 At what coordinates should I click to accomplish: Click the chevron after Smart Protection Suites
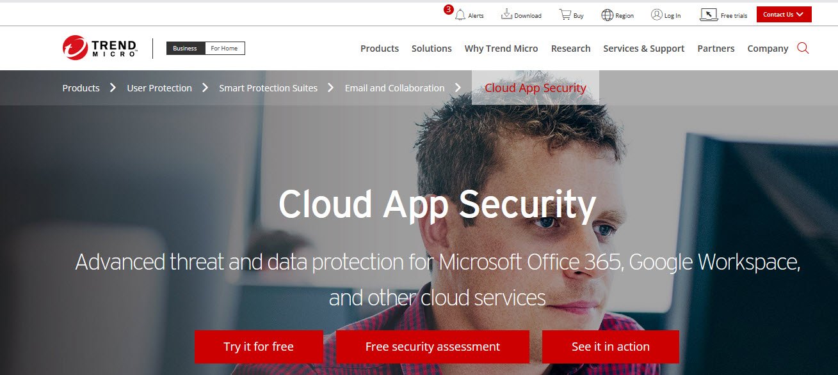330,88
